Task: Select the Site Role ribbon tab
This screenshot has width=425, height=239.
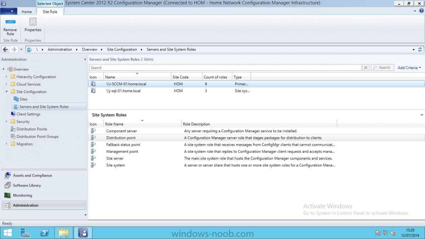Action: pyautogui.click(x=50, y=12)
